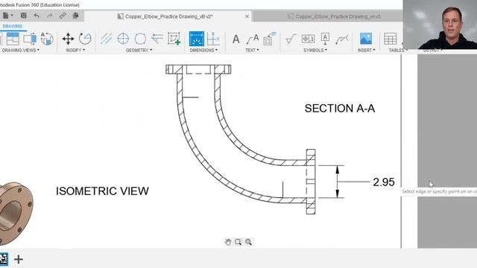Viewport: 477px width, 268px height.
Task: Select the Edge Extension tool
Action: pyautogui.click(x=157, y=39)
